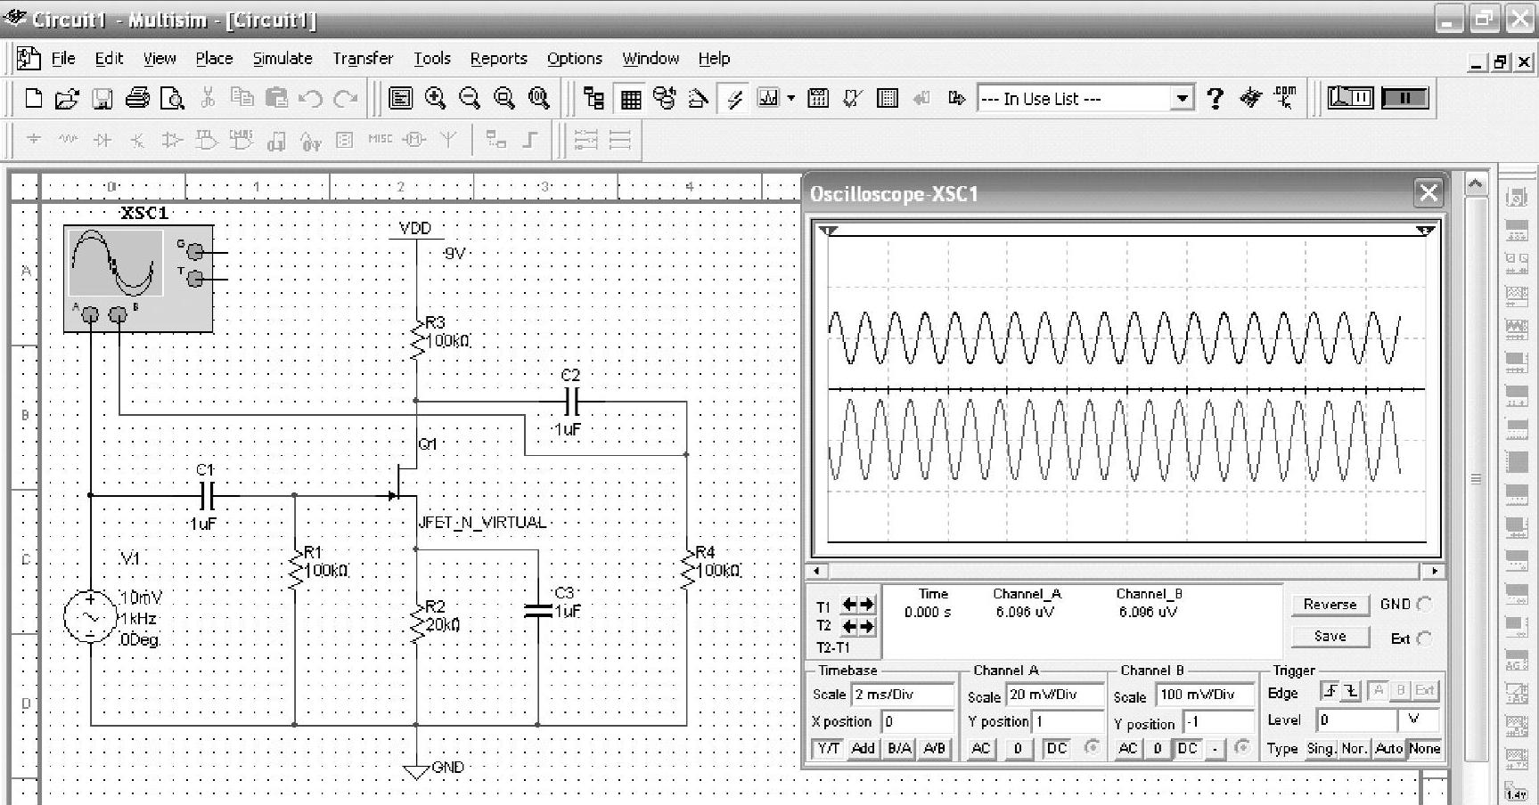
Task: Open the Reports menu
Action: coord(499,59)
